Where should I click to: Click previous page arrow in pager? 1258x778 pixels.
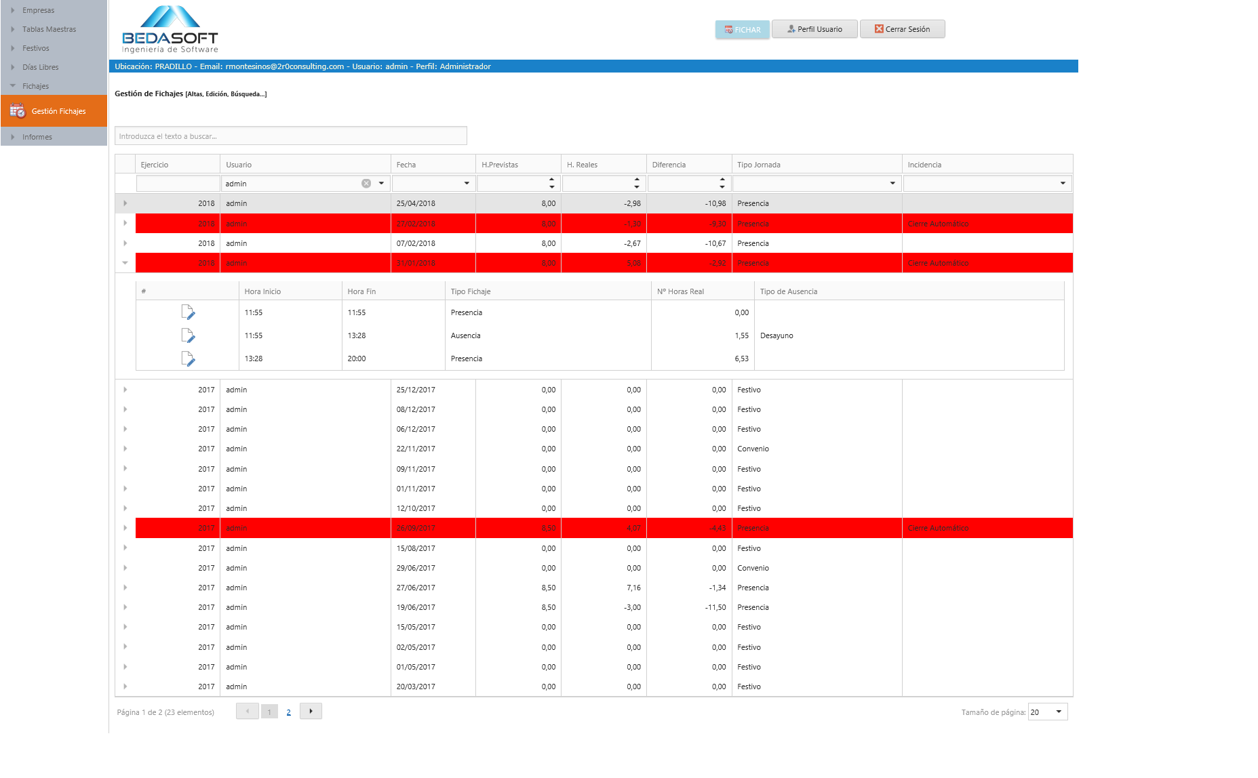248,712
